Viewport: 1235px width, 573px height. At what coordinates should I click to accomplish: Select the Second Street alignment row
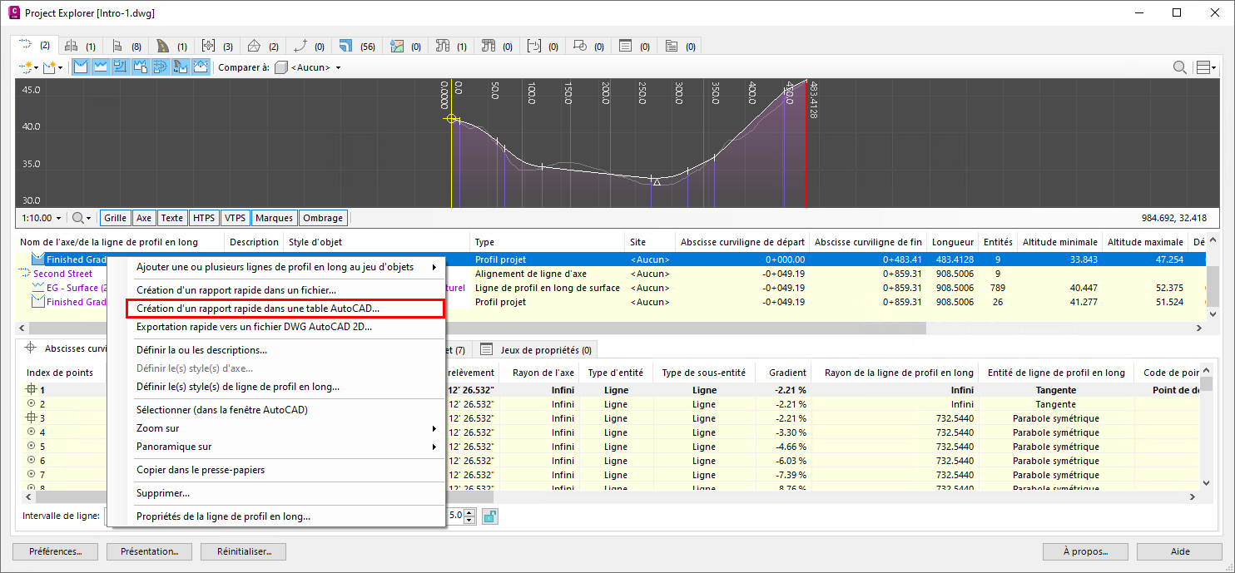[62, 274]
